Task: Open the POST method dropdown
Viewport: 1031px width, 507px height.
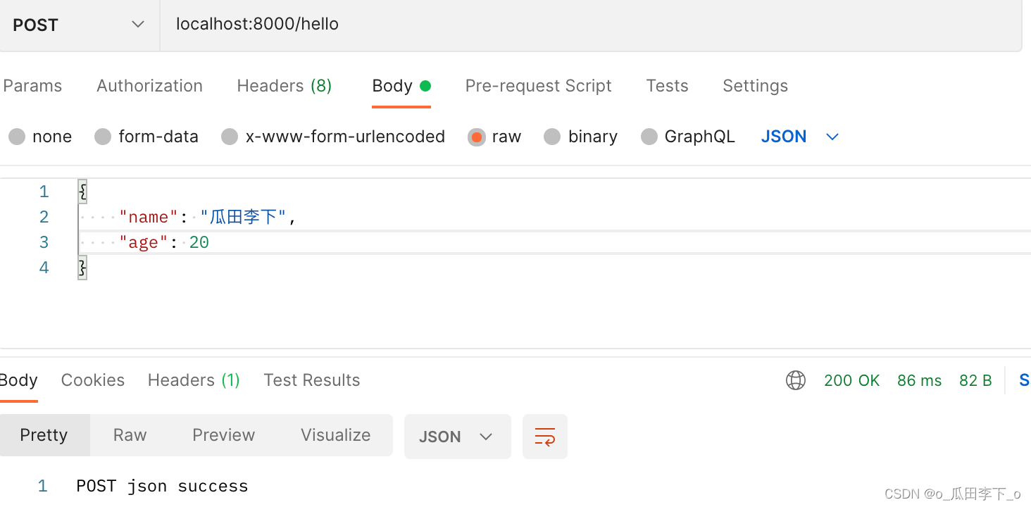Action: click(x=79, y=25)
